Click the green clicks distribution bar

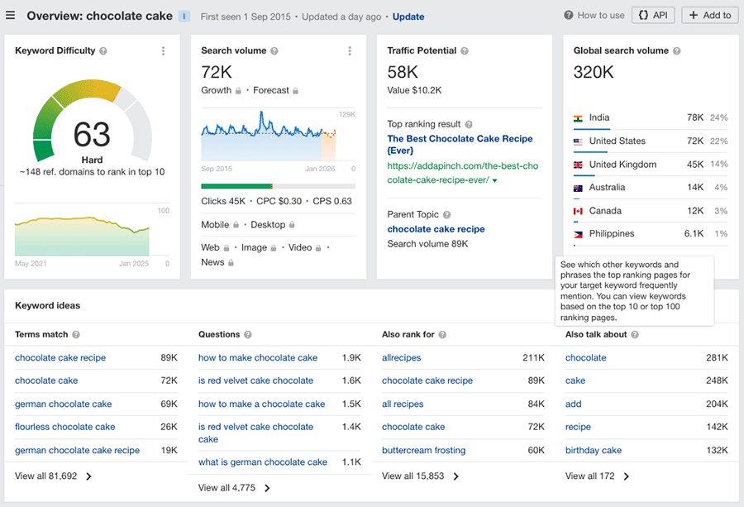tap(236, 186)
